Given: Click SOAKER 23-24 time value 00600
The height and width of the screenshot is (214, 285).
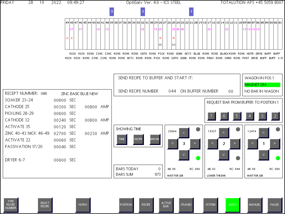Looking at the screenshot, I should [x=60, y=100].
